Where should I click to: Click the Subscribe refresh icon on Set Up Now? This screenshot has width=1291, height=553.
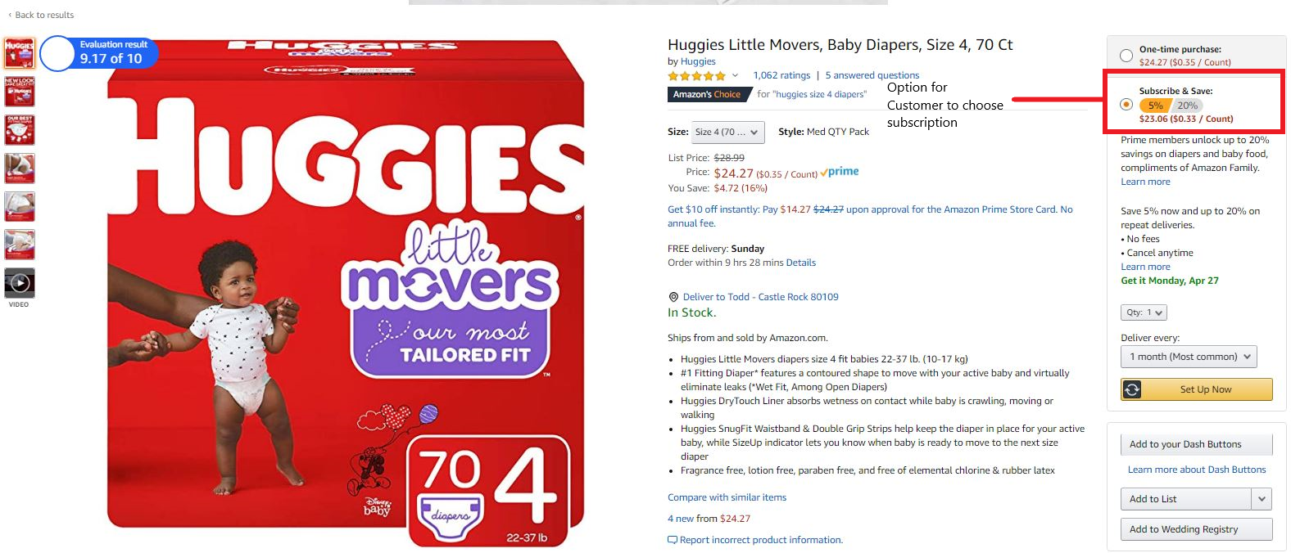pos(1132,389)
